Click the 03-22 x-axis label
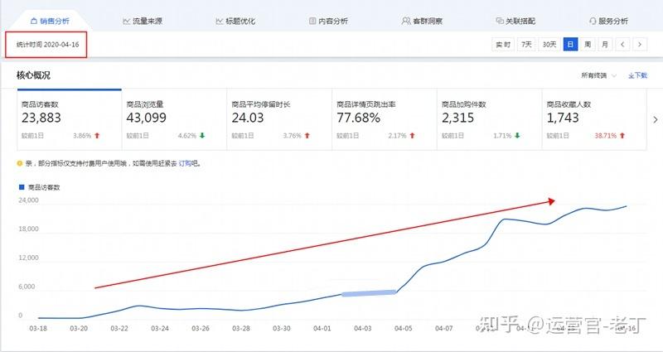The height and width of the screenshot is (352, 663). coord(119,328)
